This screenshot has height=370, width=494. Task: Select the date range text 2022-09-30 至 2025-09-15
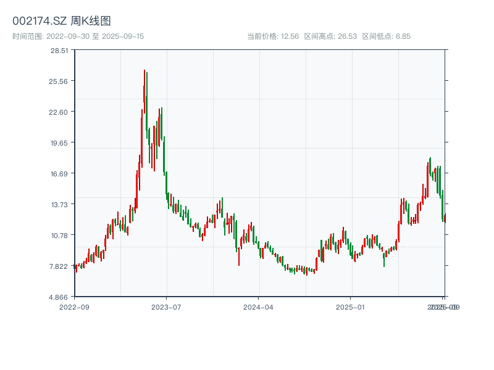(x=95, y=36)
